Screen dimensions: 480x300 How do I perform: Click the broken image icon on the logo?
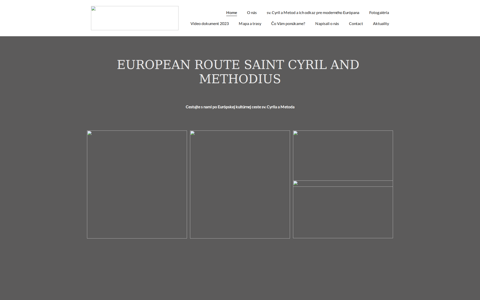93,9
